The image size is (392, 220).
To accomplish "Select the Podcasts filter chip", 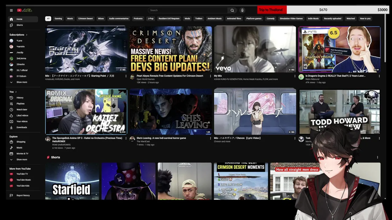I will coord(138,19).
